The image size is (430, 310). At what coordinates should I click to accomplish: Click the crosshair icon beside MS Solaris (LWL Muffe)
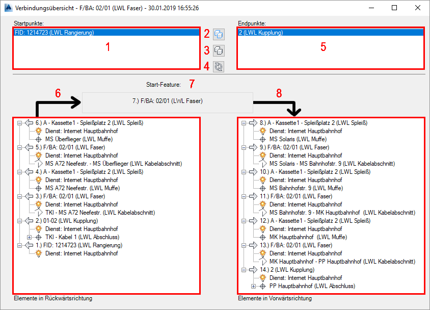click(x=263, y=139)
